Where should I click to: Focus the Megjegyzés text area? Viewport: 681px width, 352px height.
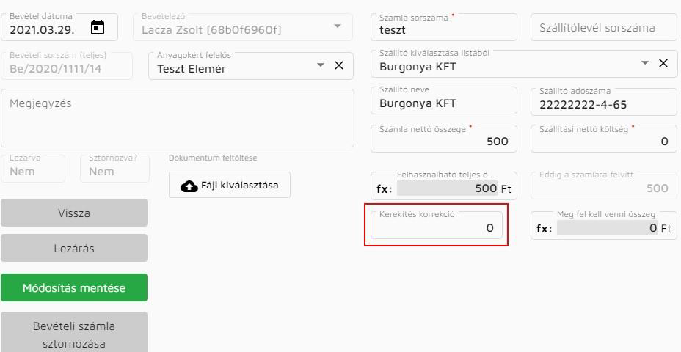177,118
